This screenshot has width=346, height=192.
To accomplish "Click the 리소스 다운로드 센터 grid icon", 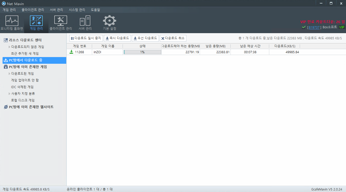I will point(6,40).
